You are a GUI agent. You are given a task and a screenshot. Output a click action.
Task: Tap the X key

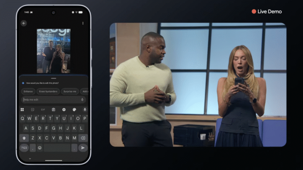pos(40,138)
